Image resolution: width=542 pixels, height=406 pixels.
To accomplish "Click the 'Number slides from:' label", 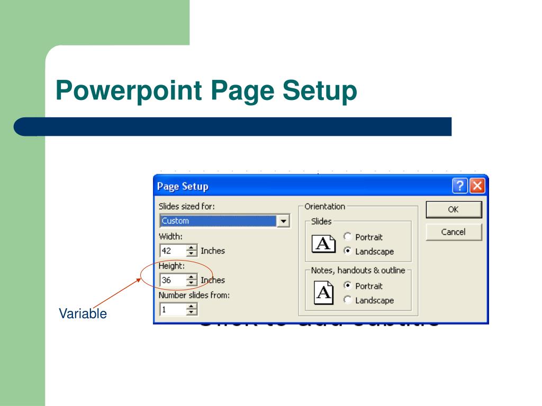I will click(x=194, y=295).
